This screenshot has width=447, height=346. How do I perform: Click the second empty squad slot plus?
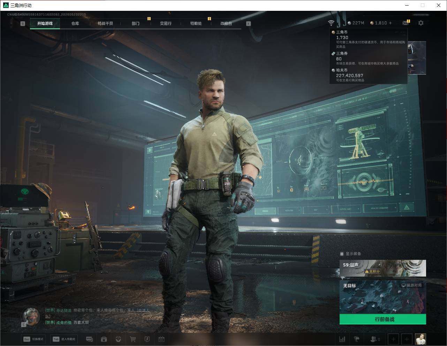tap(407, 339)
